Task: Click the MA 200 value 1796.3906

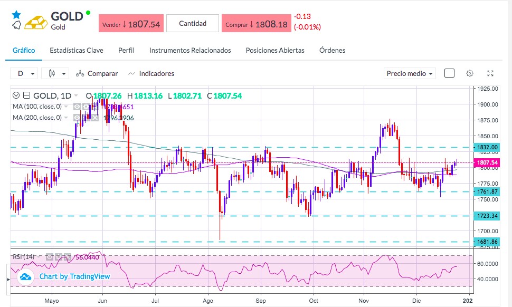Action: pos(119,118)
